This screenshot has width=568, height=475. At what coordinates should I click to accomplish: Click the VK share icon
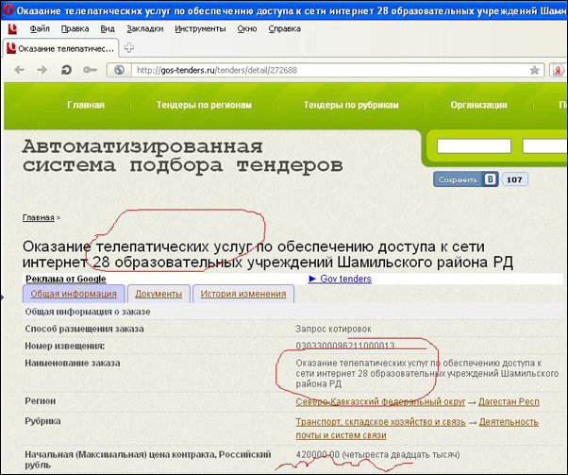(x=491, y=179)
